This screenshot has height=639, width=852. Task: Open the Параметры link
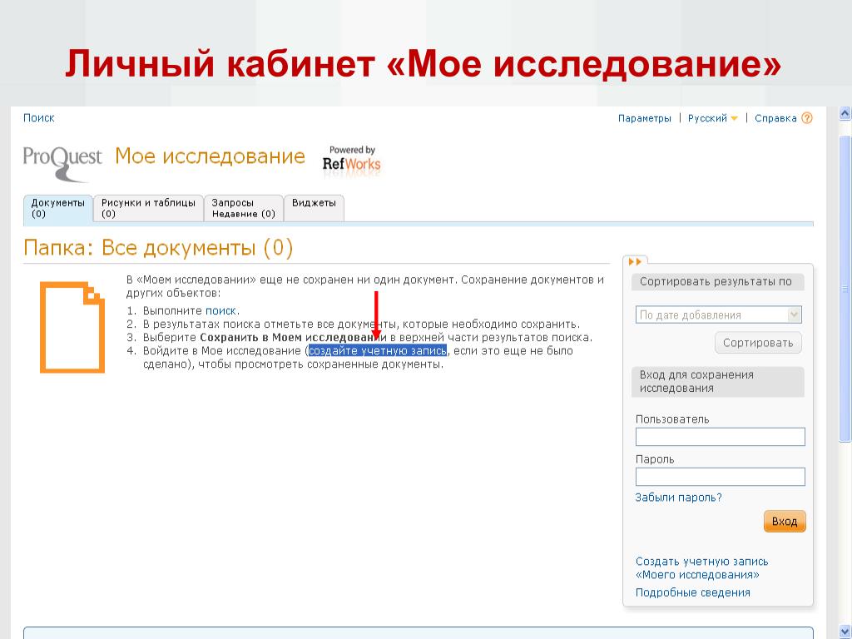pyautogui.click(x=645, y=118)
